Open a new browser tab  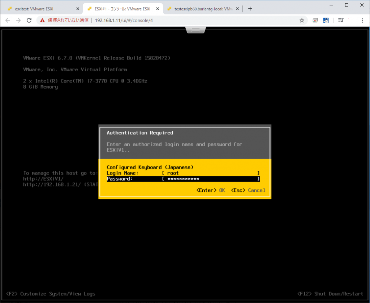tap(250, 9)
